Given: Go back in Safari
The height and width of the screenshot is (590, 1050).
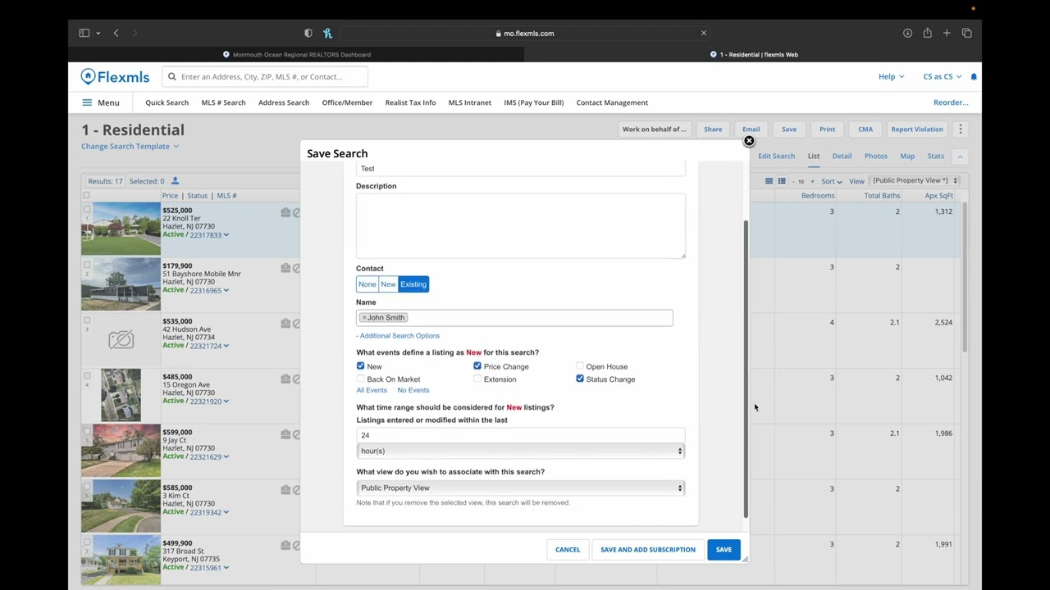Looking at the screenshot, I should (116, 33).
